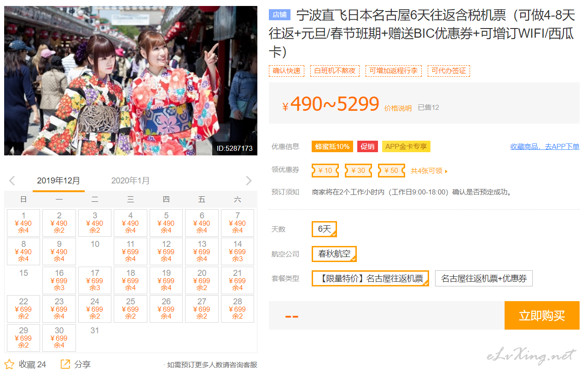
Task: Click the product title text
Action: click(422, 33)
